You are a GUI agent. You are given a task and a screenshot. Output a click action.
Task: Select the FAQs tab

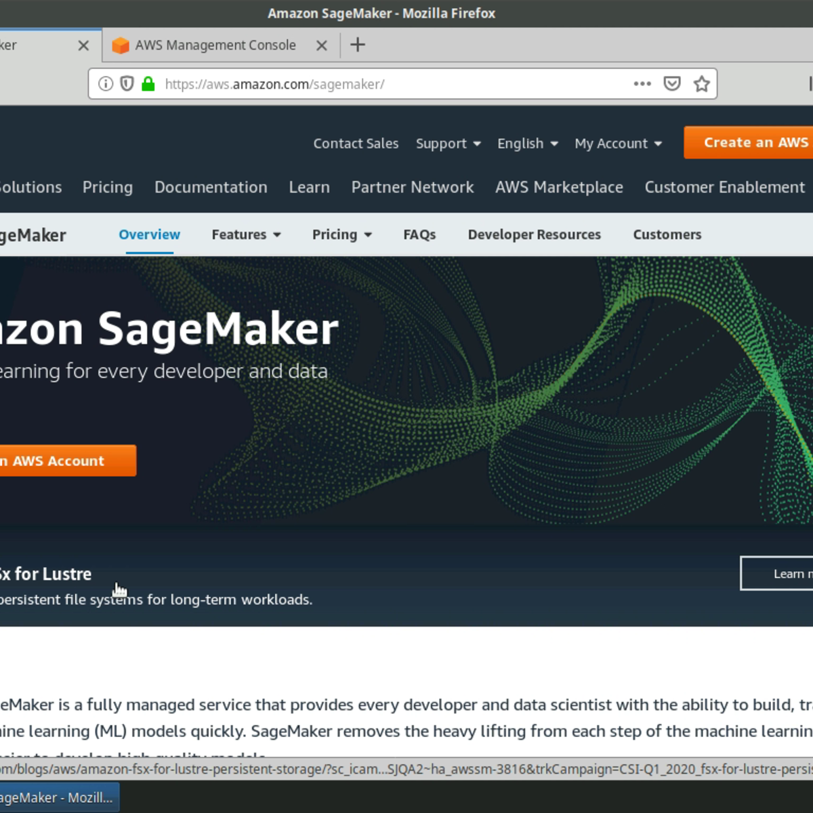tap(419, 234)
